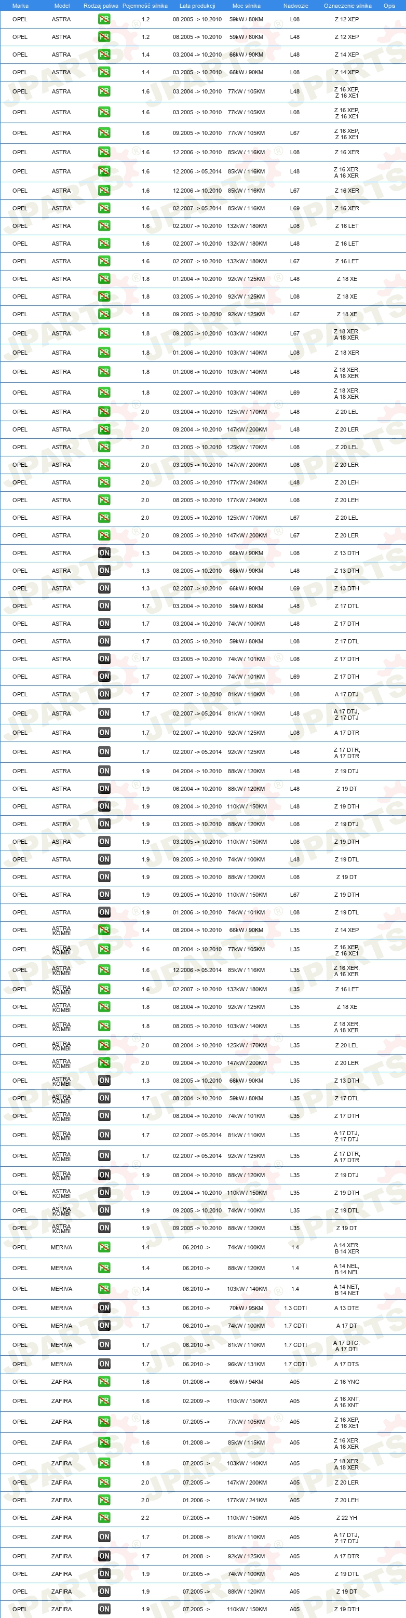Click petrol icon for Astra Kombi Z 16 LET
Viewport: 406px width, 1618px height.
[104, 989]
